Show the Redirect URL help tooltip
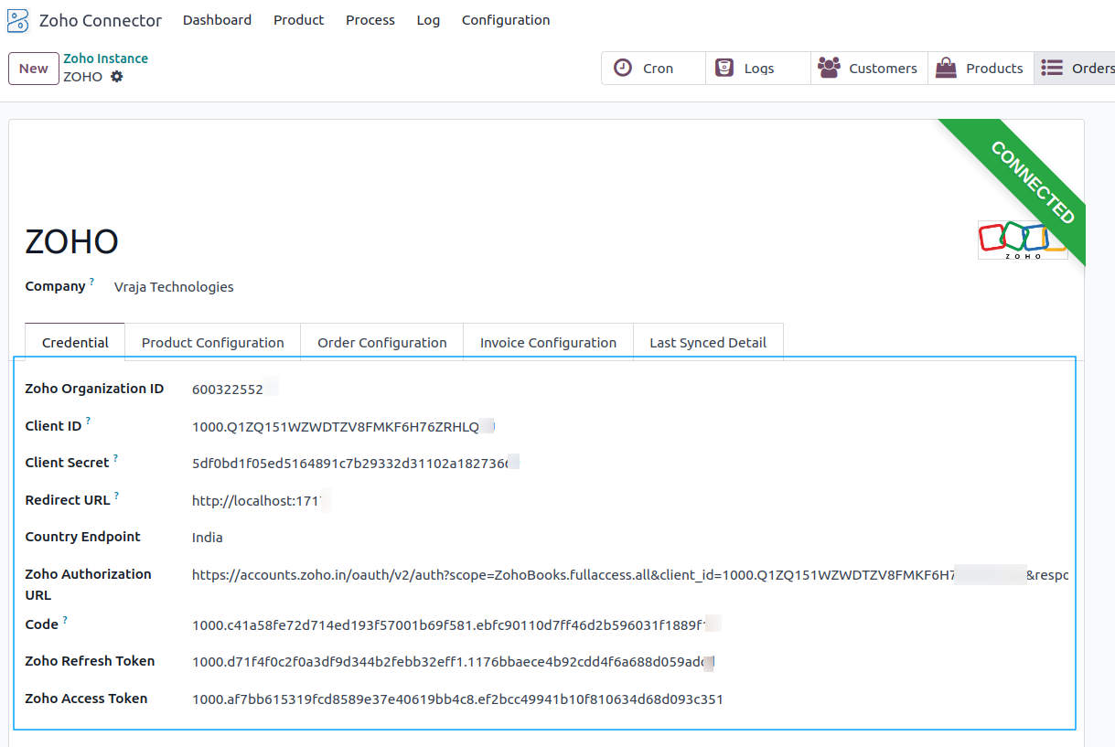The image size is (1115, 747). pyautogui.click(x=116, y=496)
